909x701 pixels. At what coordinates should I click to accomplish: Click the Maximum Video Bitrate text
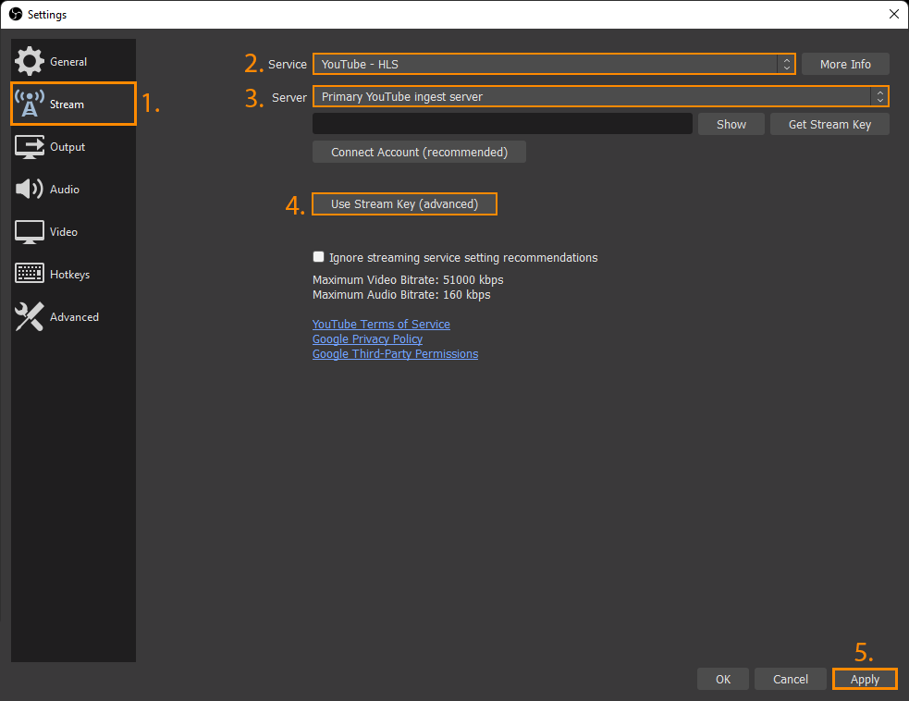pyautogui.click(x=408, y=279)
